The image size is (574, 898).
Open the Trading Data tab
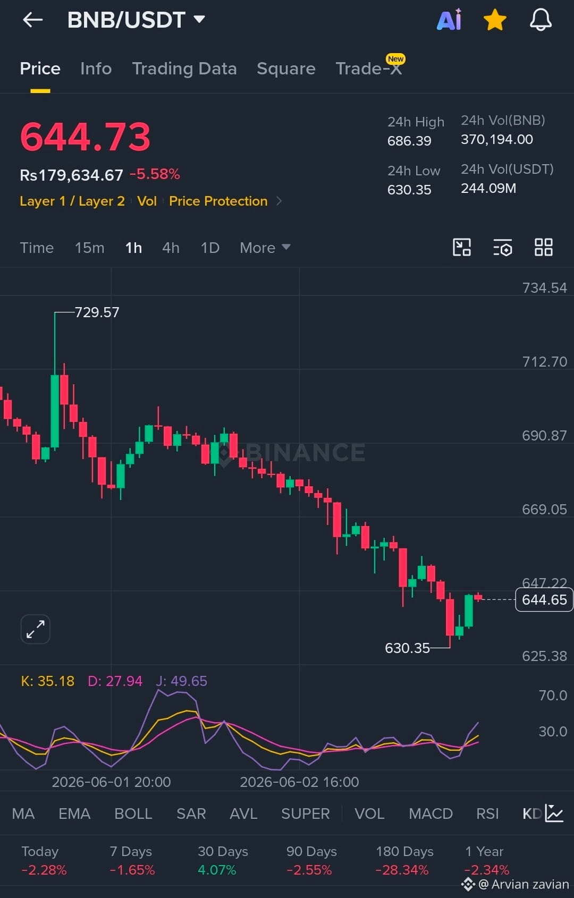tap(184, 69)
